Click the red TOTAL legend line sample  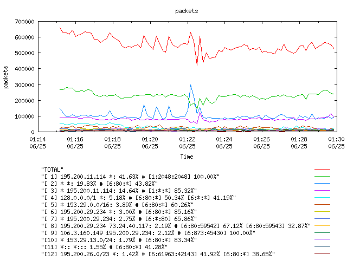click(322, 170)
